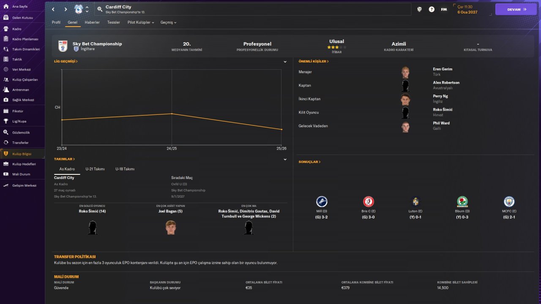
Task: Open captain Alex Robertson profile
Action: pyautogui.click(x=446, y=82)
